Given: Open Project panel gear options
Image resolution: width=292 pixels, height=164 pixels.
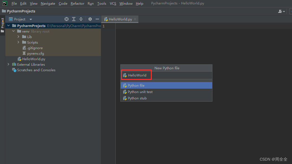Looking at the screenshot, I should tap(90, 19).
